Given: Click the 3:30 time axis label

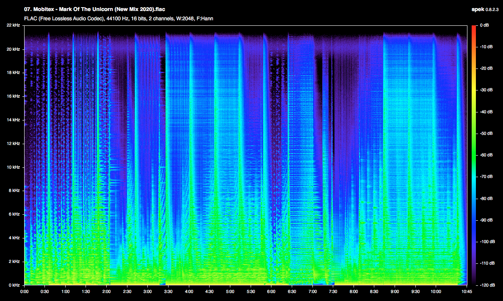Looking at the screenshot, I should [x=169, y=291].
